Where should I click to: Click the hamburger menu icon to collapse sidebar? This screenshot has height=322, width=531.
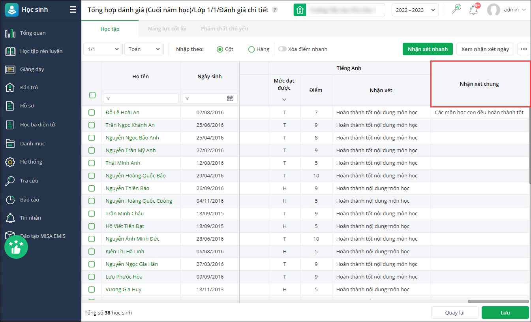(x=73, y=10)
